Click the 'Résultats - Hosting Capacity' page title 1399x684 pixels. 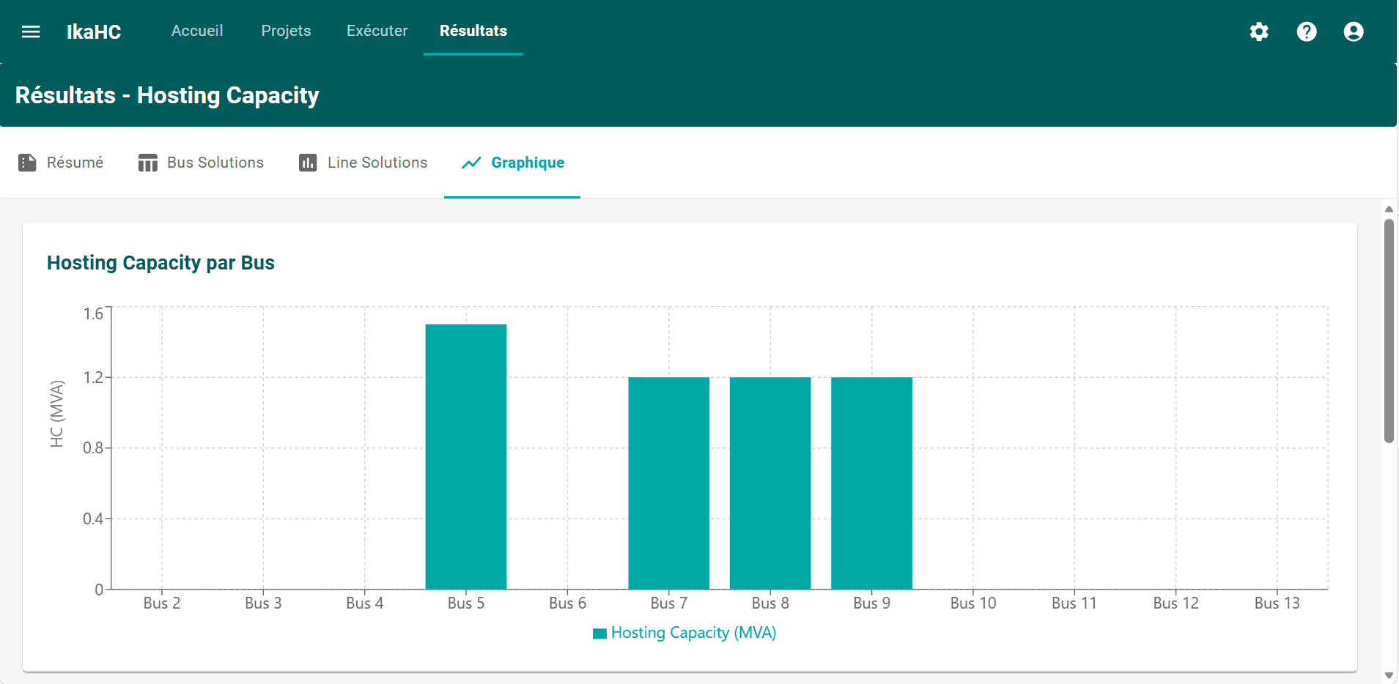click(167, 96)
